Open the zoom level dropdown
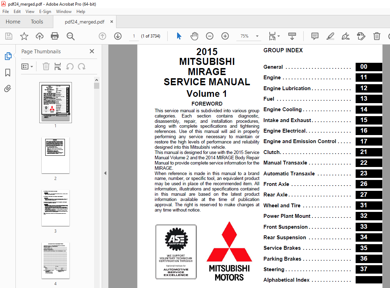Image resolution: width=390 pixels, height=288 pixels. coord(257,36)
